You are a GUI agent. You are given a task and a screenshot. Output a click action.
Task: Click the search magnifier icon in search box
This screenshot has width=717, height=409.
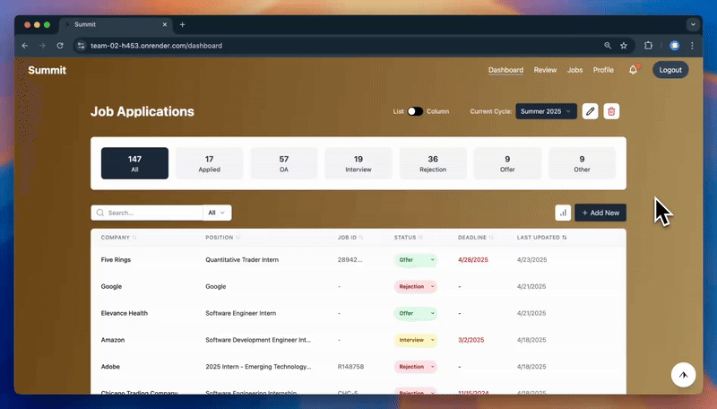pyautogui.click(x=100, y=213)
